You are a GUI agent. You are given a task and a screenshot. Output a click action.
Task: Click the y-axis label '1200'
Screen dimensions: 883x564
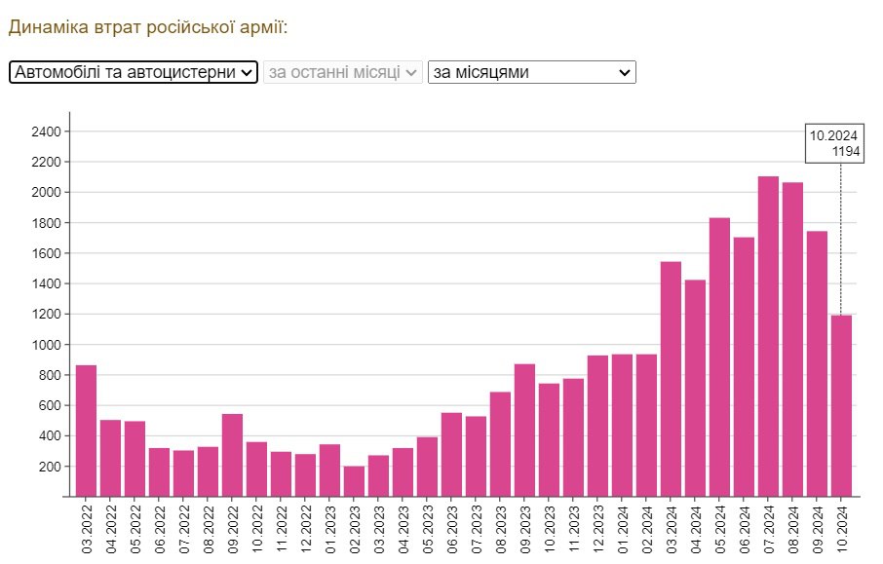[46, 314]
